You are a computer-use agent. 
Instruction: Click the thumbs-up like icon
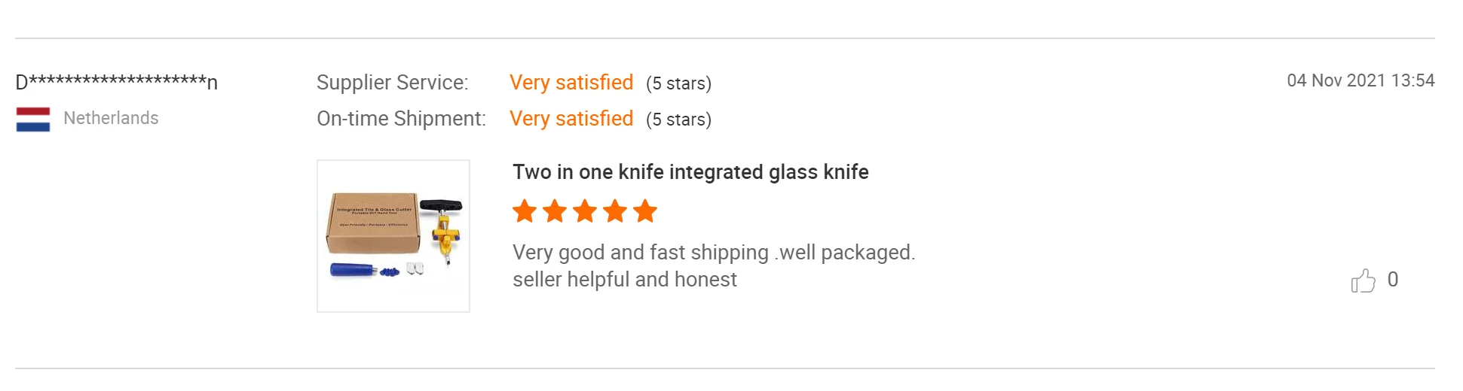[1363, 280]
